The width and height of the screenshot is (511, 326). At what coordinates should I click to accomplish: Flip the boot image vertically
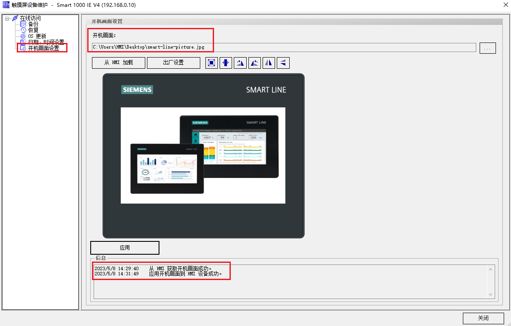(x=283, y=63)
